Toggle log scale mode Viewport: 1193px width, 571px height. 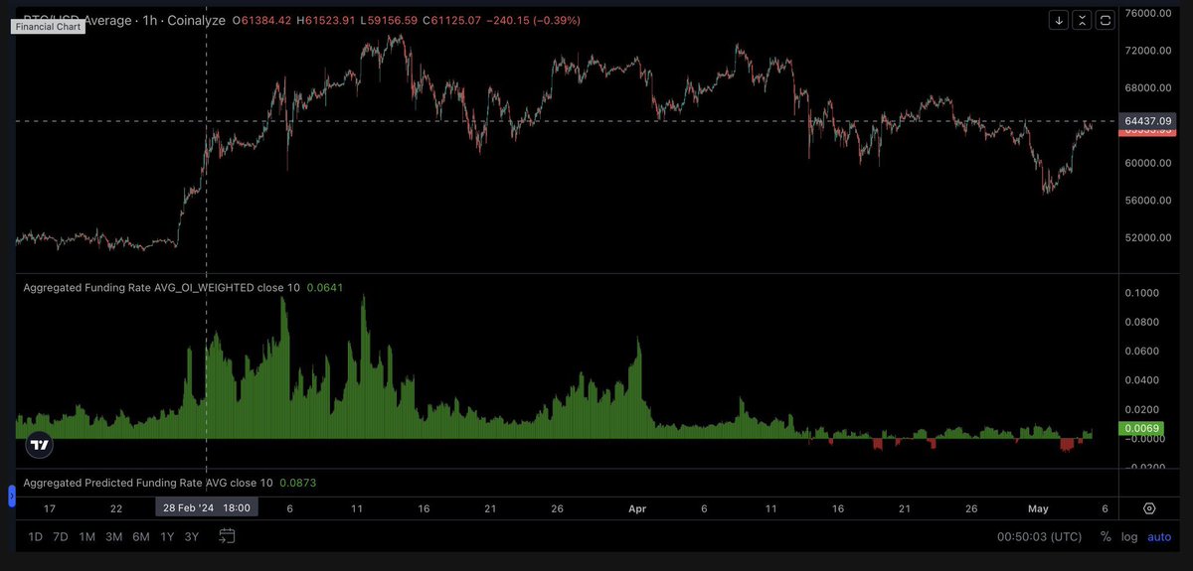(1129, 537)
